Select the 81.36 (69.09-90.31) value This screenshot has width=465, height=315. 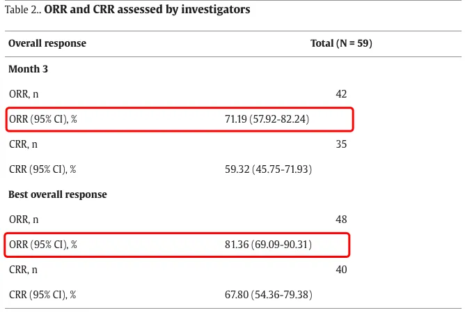[267, 245]
